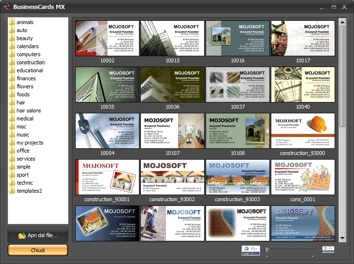Screen dimensions: 354x264
Task: Select template thumbnail 10002
Action: point(107,38)
